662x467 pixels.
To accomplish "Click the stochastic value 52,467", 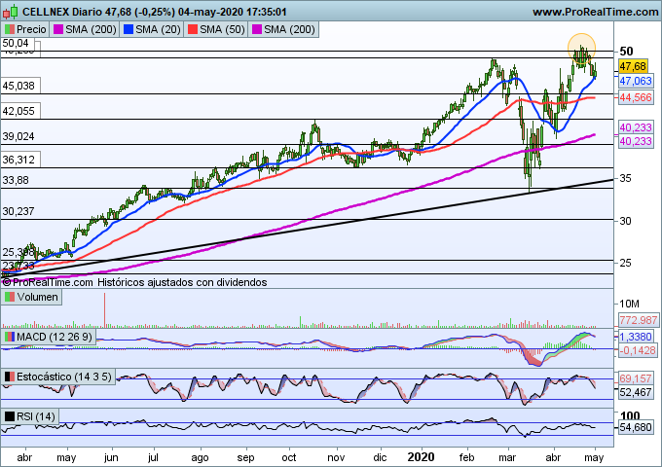I will (636, 392).
